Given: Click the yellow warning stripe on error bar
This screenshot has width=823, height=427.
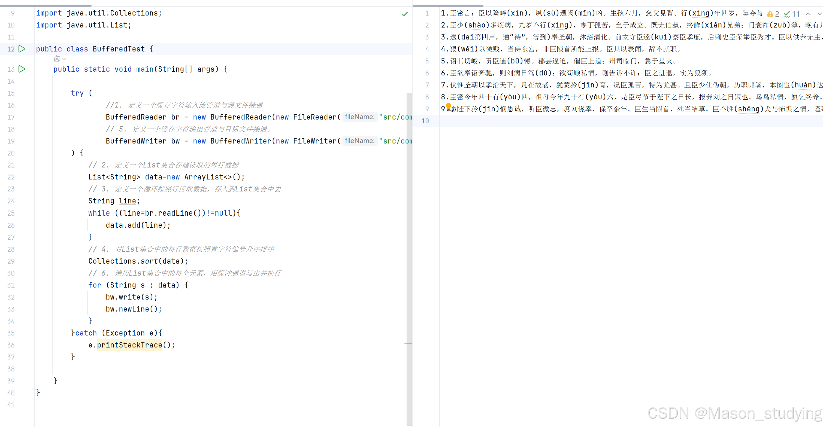Looking at the screenshot, I should point(408,344).
